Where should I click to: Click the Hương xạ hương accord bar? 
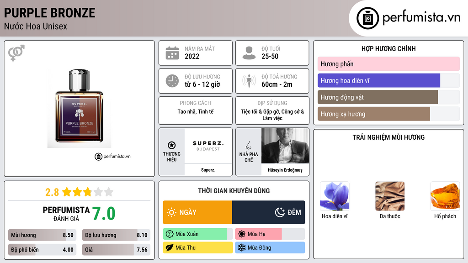tap(388, 114)
